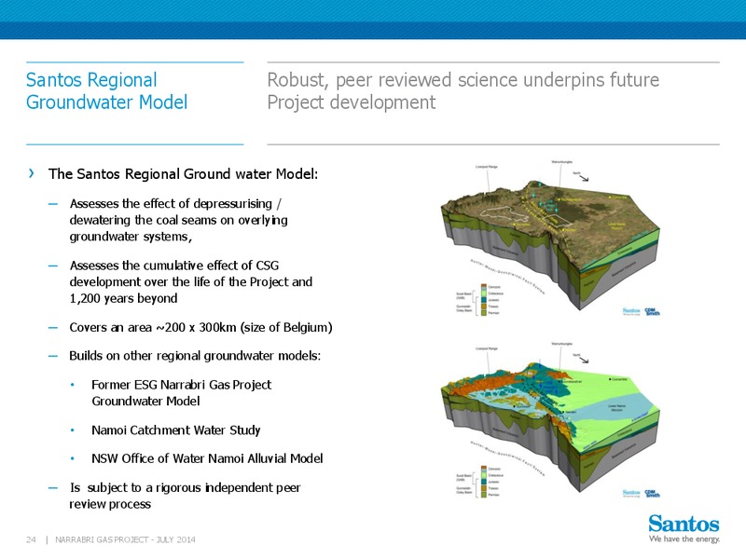This screenshot has width=746, height=559.
Task: Click the tagline "We have the energy."
Action: point(684,539)
